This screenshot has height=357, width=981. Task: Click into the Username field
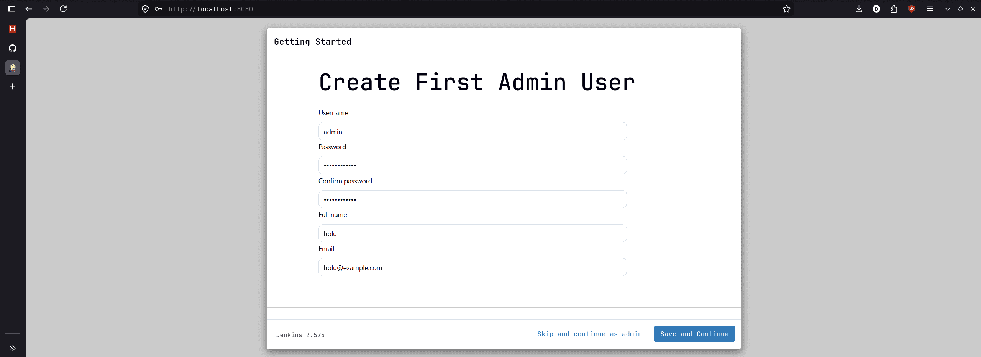[472, 131]
